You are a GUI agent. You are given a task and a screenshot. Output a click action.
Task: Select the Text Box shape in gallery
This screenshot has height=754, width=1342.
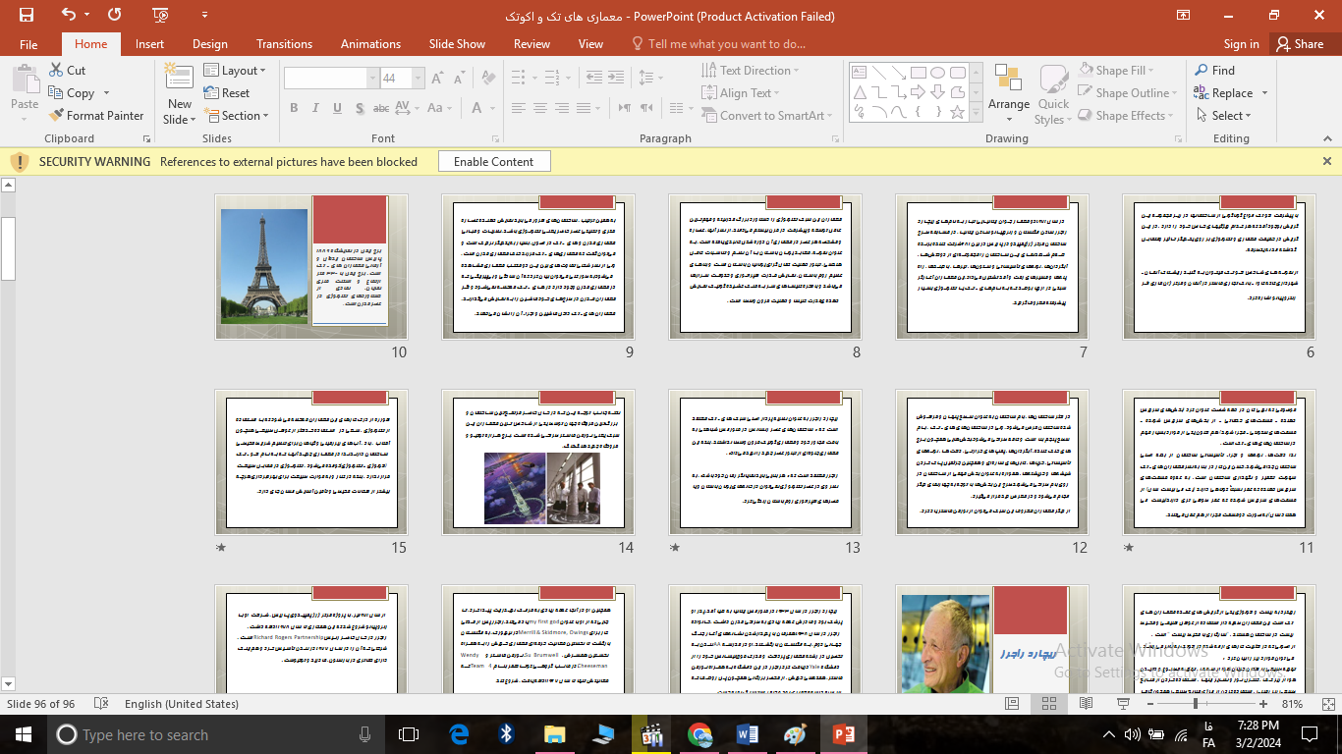860,73
